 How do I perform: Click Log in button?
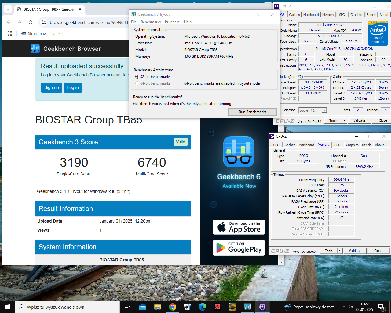click(x=73, y=87)
